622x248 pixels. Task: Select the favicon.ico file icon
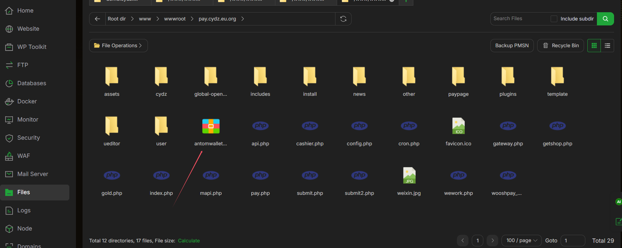click(x=459, y=126)
